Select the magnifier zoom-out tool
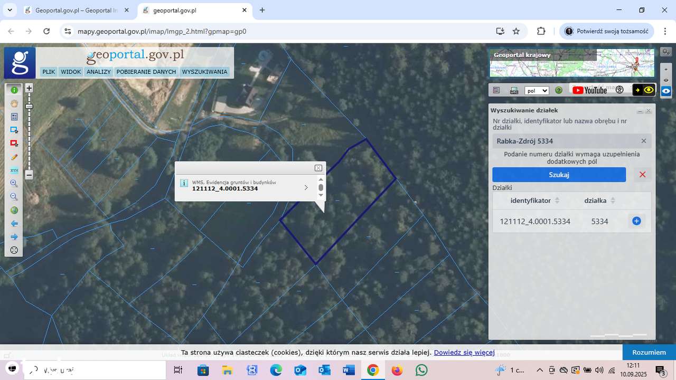 tap(14, 197)
